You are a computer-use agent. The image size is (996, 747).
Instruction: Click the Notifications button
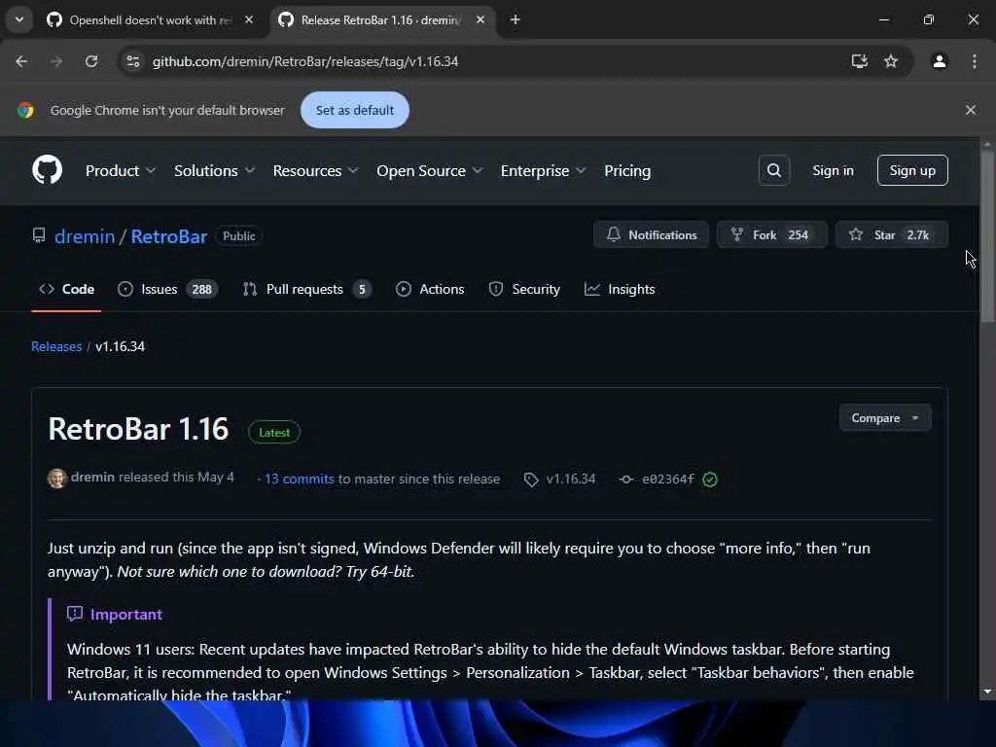(x=651, y=235)
